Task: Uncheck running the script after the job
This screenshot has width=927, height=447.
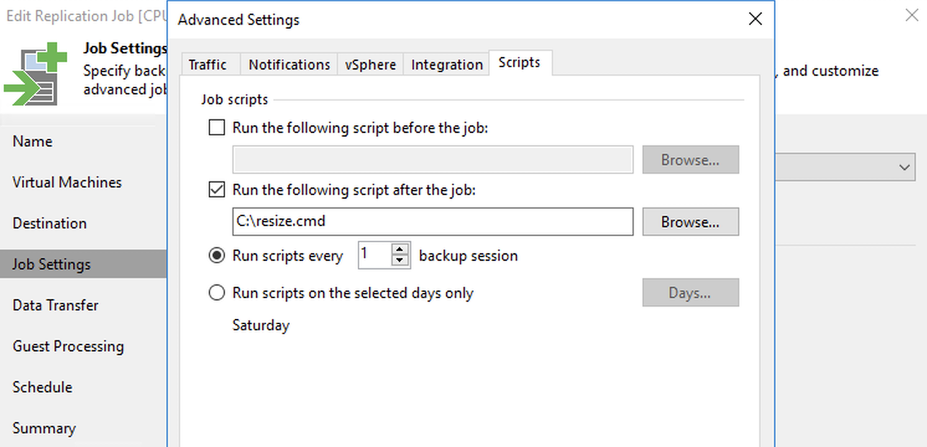Action: pos(216,190)
